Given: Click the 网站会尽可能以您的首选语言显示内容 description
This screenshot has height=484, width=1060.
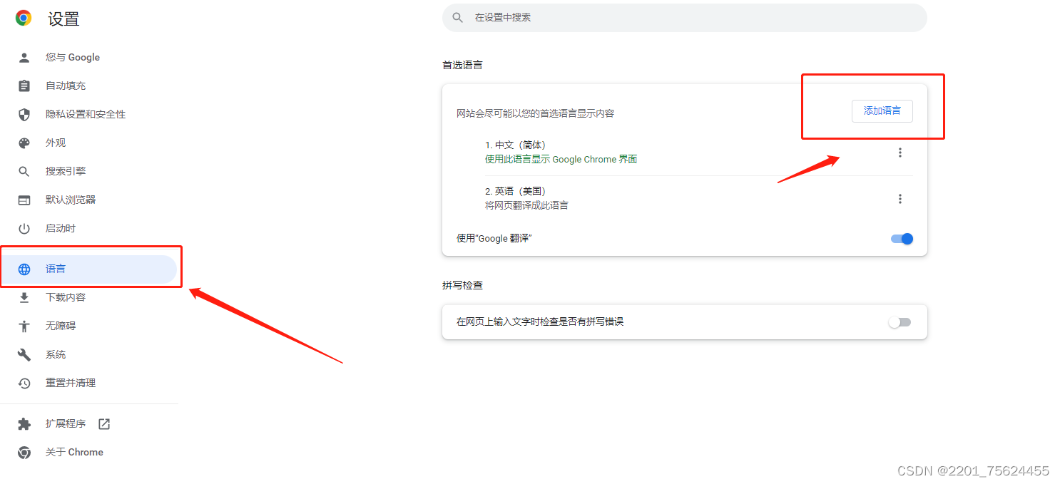Looking at the screenshot, I should coord(535,113).
